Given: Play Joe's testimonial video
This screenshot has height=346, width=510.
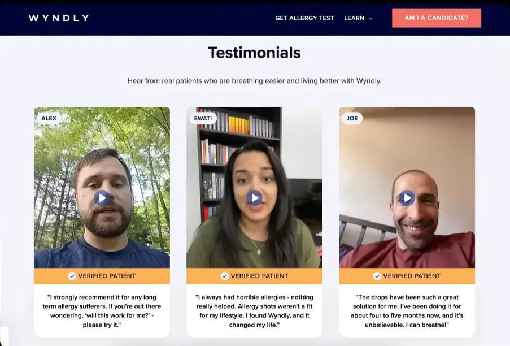Looking at the screenshot, I should click(x=407, y=198).
